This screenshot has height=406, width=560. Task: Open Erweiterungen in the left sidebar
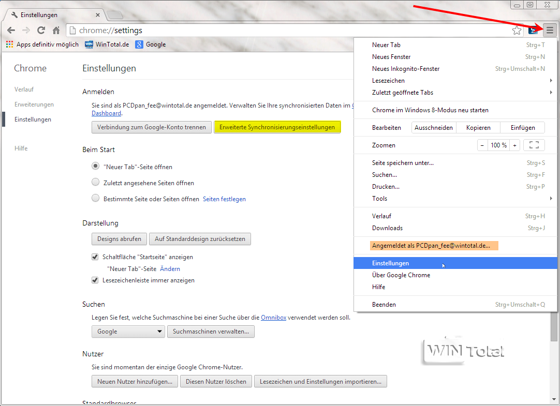pyautogui.click(x=34, y=104)
